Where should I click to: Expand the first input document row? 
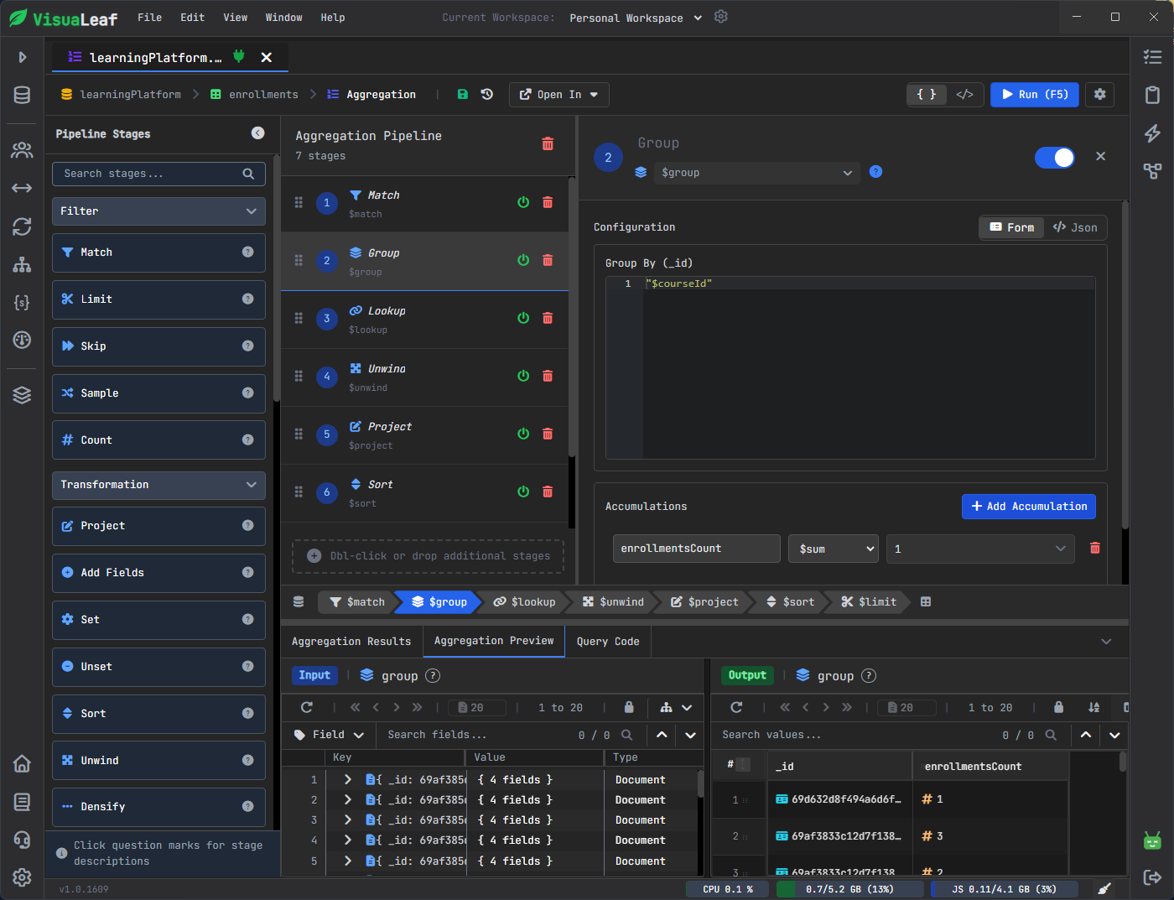click(347, 779)
